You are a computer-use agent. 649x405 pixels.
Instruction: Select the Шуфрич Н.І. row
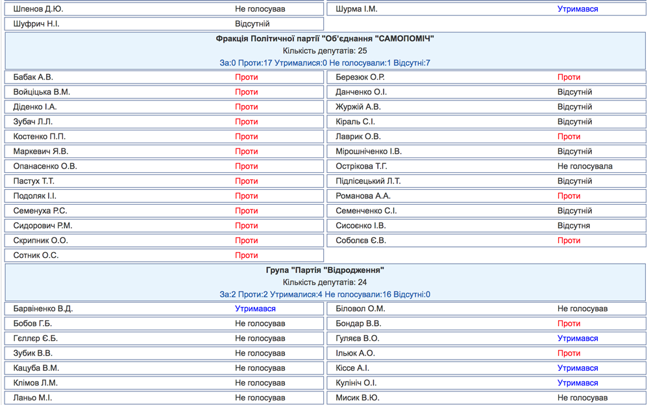click(164, 24)
